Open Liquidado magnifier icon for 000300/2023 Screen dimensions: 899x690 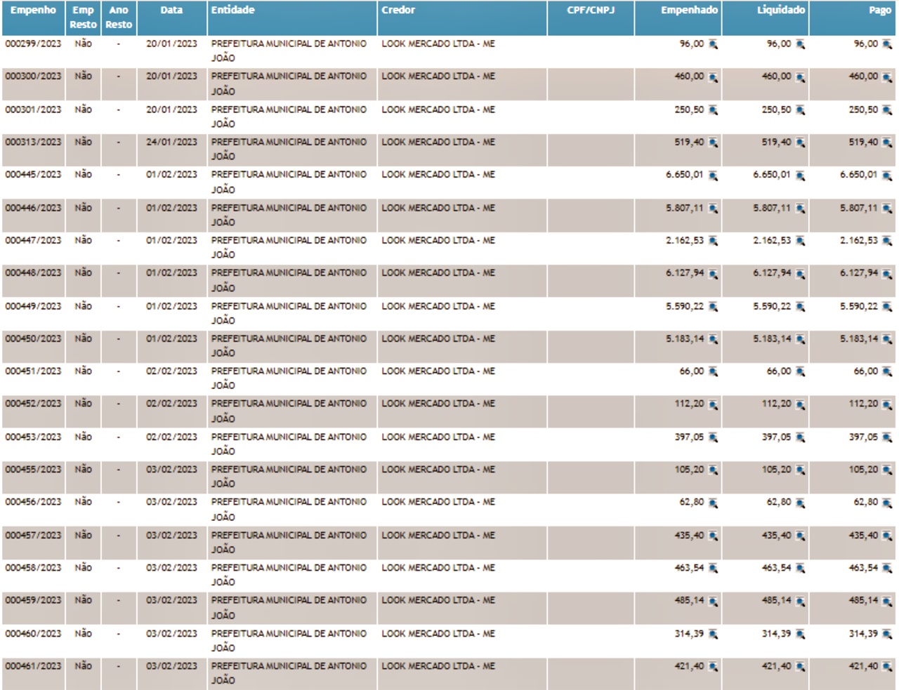(x=800, y=77)
